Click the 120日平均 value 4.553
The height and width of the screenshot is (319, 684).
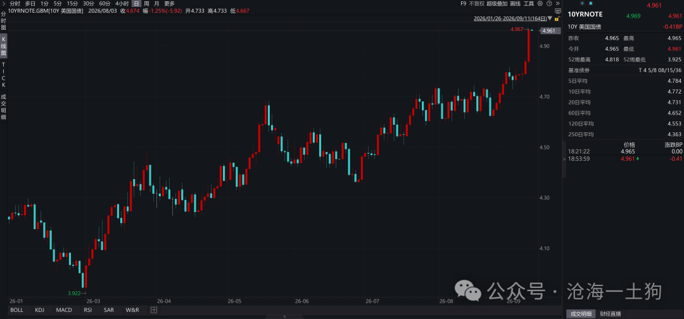click(x=674, y=123)
